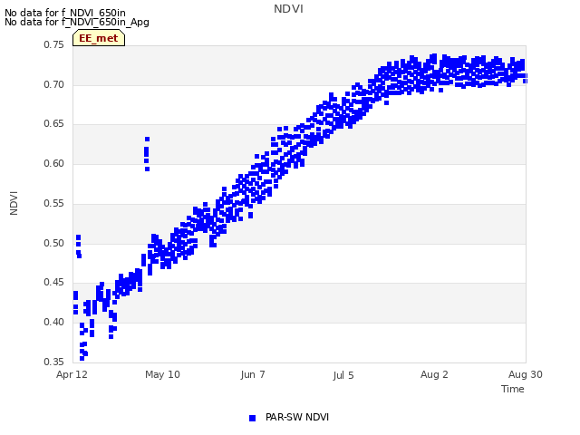Viewport: 580px width, 435px height.
Task: Select the PAR-SW NDVI legend text
Action: coord(297,417)
